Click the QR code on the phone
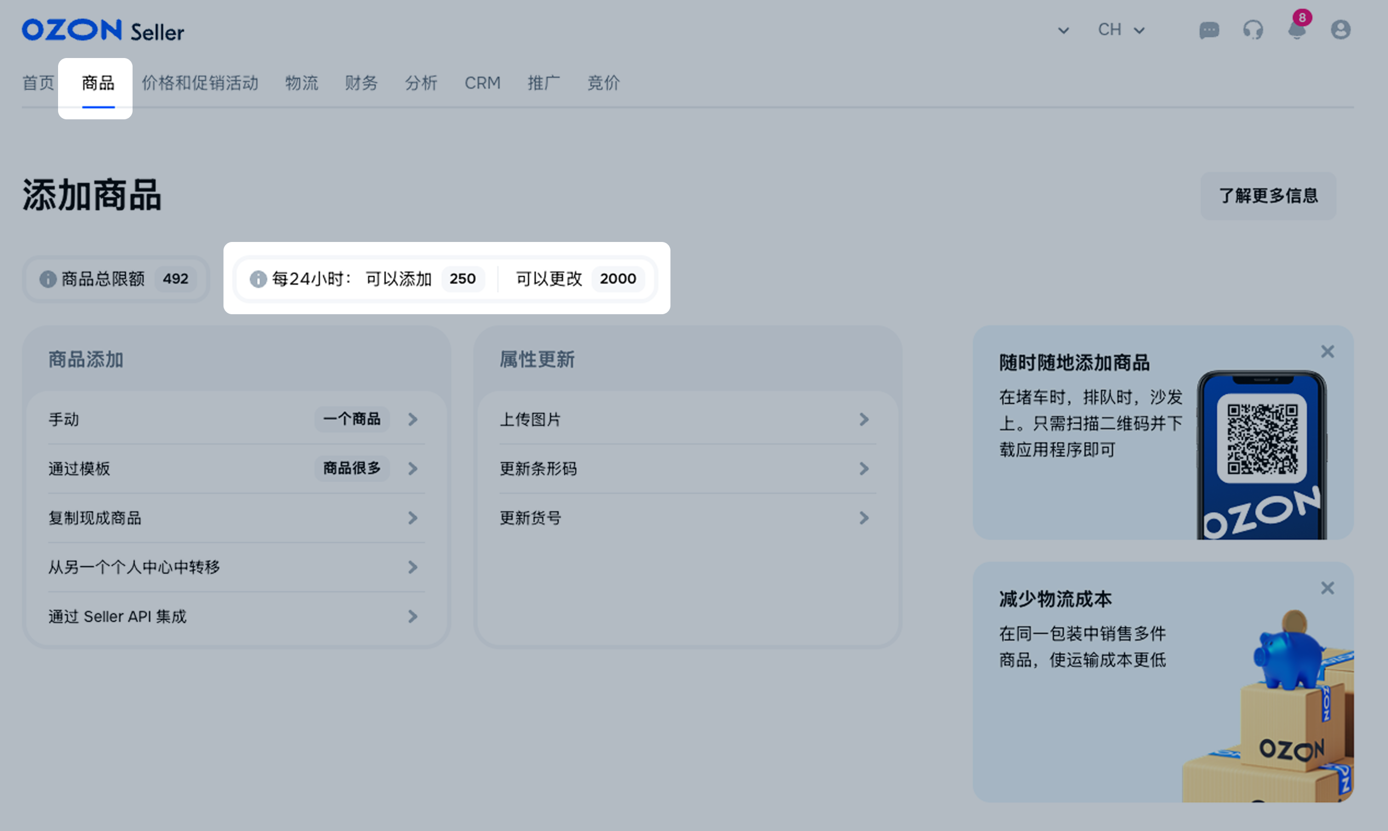Viewport: 1388px width, 831px height. tap(1262, 439)
